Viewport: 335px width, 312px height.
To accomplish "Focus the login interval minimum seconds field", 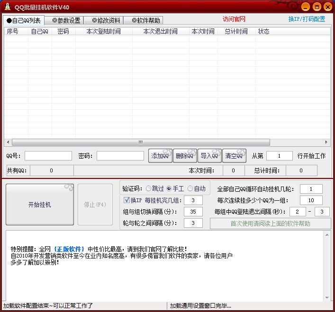I will 298,212.
